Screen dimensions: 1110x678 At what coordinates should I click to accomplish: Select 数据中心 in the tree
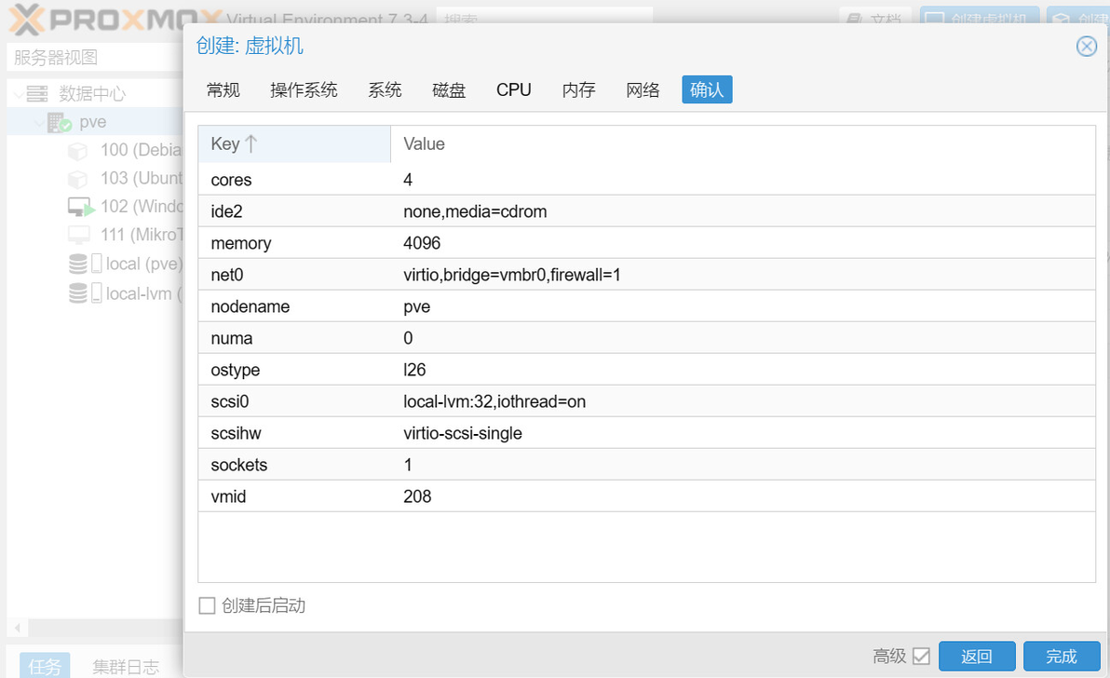click(x=92, y=93)
